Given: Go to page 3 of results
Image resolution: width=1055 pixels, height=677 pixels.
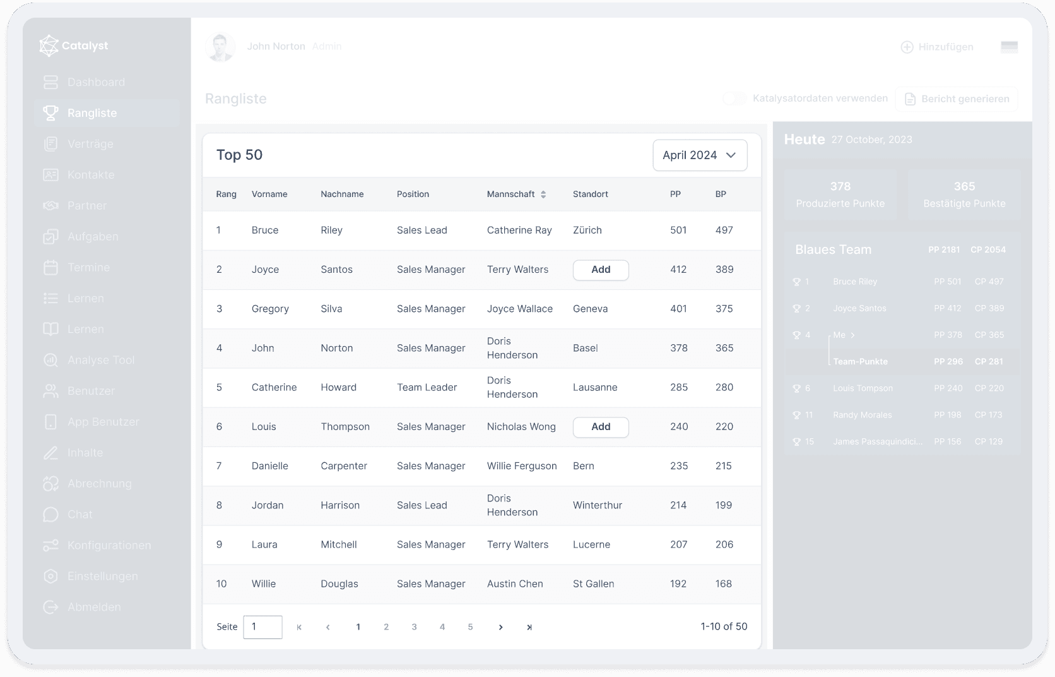Looking at the screenshot, I should pyautogui.click(x=414, y=627).
